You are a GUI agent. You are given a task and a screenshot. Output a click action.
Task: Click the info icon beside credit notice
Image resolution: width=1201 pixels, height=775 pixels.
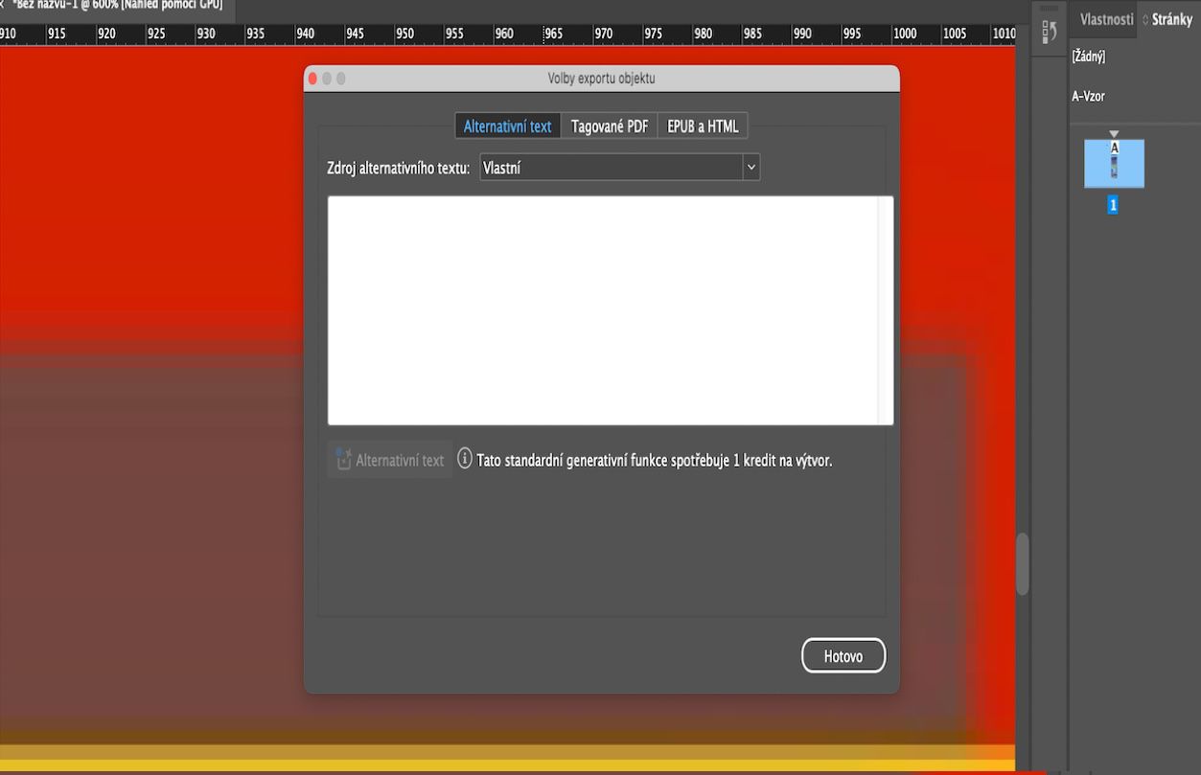[x=465, y=459]
